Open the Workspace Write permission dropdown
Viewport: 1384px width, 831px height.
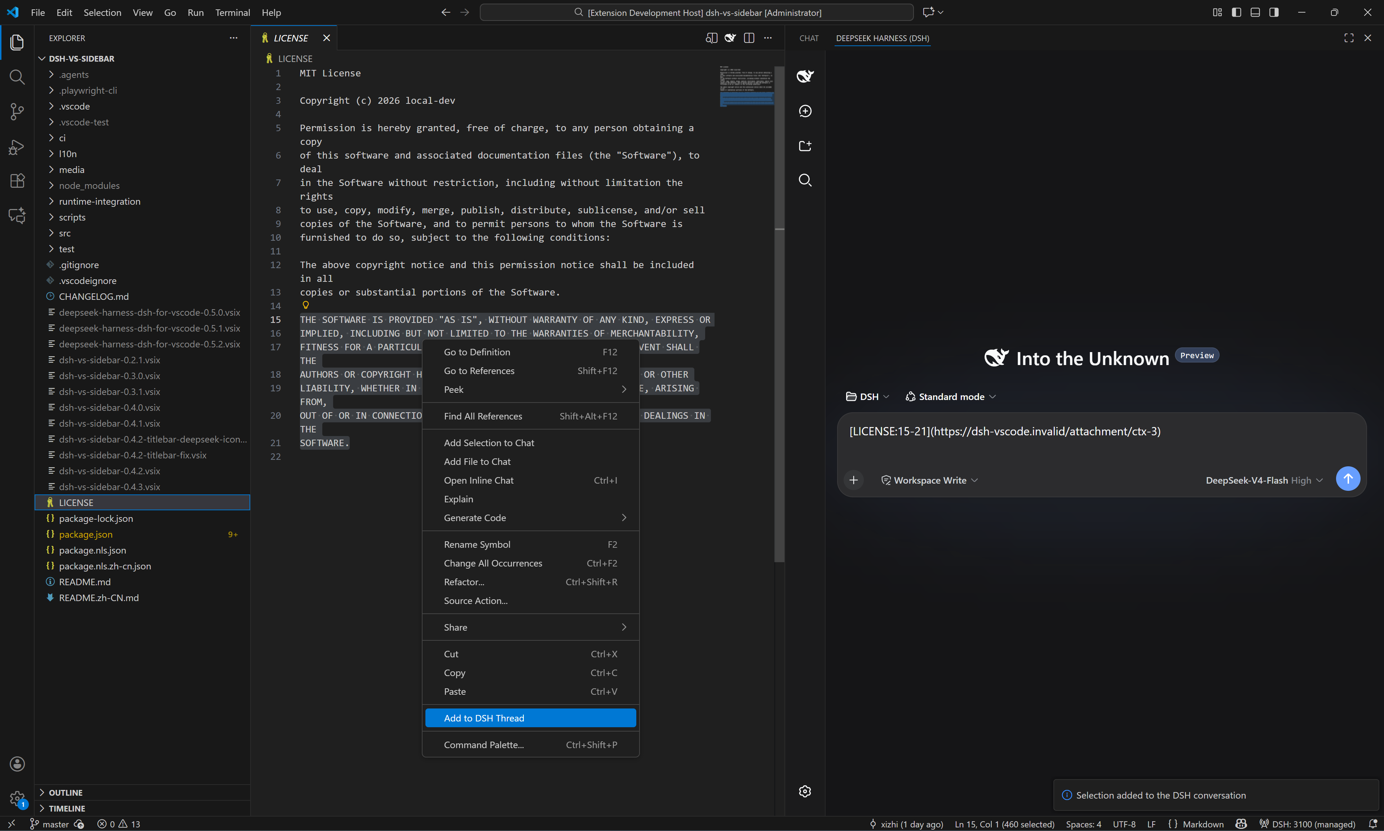click(x=929, y=480)
